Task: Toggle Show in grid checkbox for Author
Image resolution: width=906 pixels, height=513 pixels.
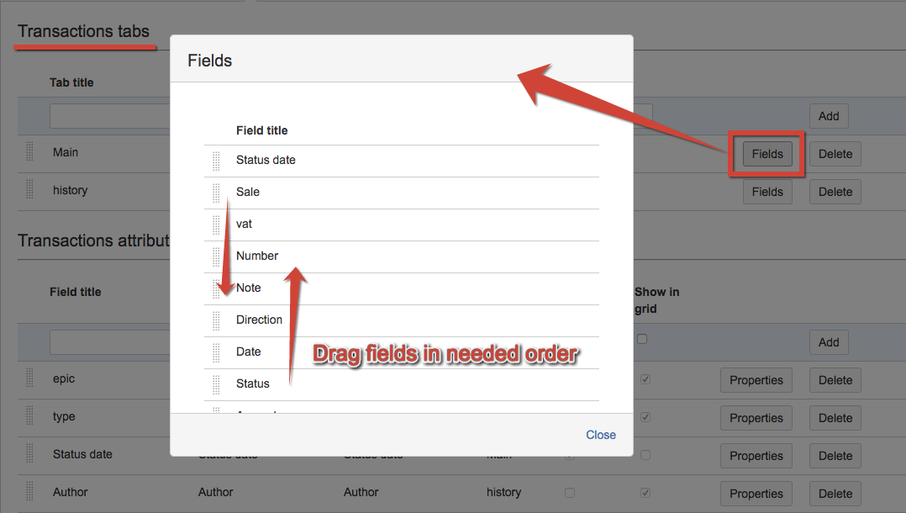Action: click(x=645, y=493)
